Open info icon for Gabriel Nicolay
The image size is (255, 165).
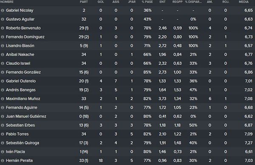click(3, 10)
